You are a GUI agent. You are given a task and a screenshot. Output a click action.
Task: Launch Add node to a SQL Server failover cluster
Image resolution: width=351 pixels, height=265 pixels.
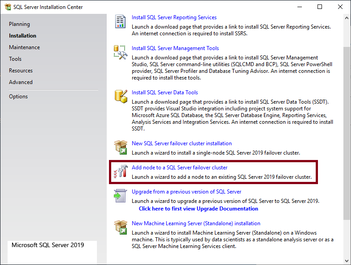pos(180,168)
